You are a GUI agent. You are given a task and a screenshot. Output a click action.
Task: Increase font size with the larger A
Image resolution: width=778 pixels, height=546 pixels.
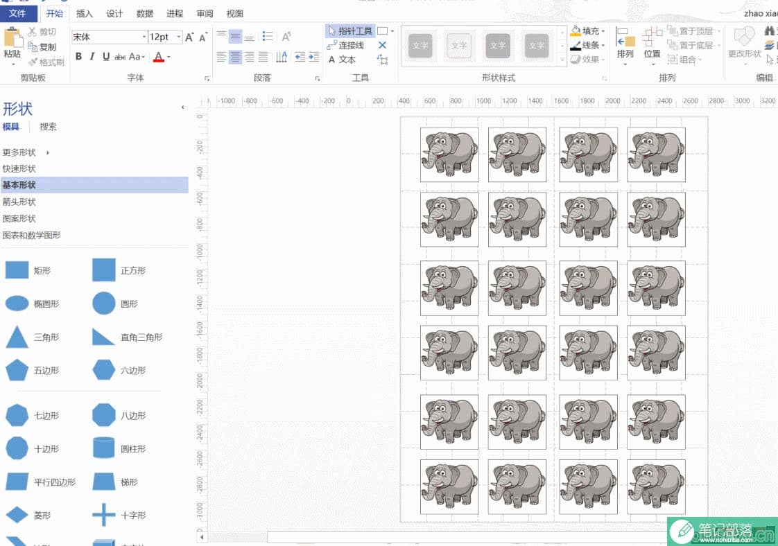point(189,37)
